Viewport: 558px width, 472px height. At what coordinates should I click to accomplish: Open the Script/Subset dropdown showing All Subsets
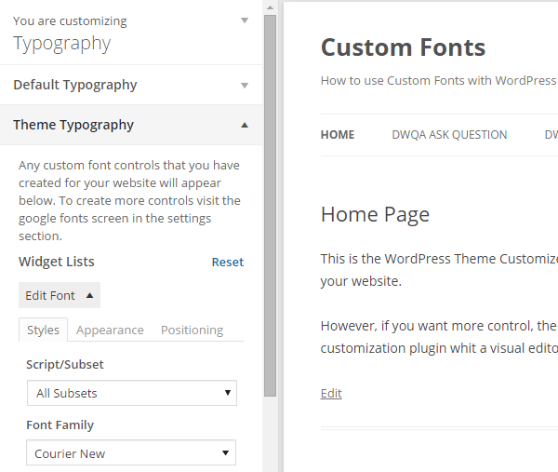(x=132, y=393)
